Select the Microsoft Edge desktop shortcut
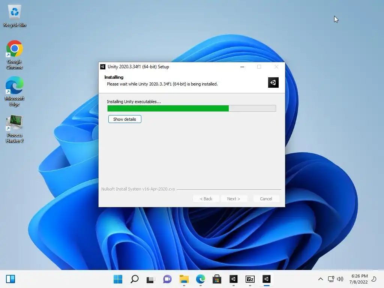384x288 pixels. (15, 91)
